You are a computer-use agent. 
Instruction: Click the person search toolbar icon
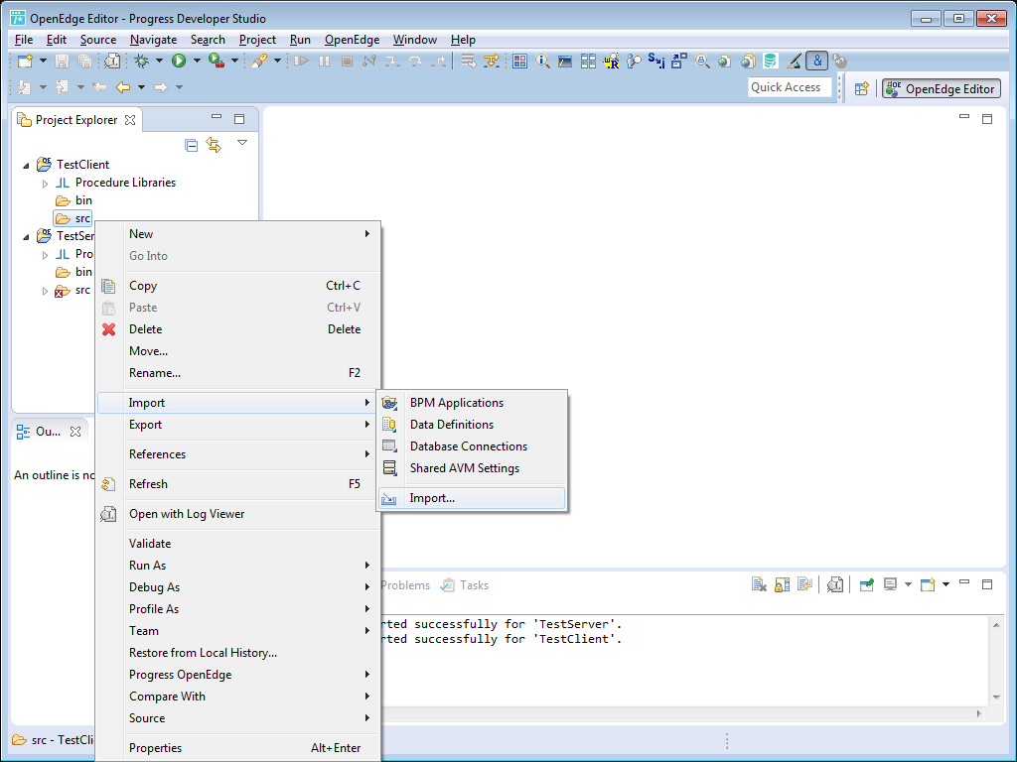click(x=634, y=61)
